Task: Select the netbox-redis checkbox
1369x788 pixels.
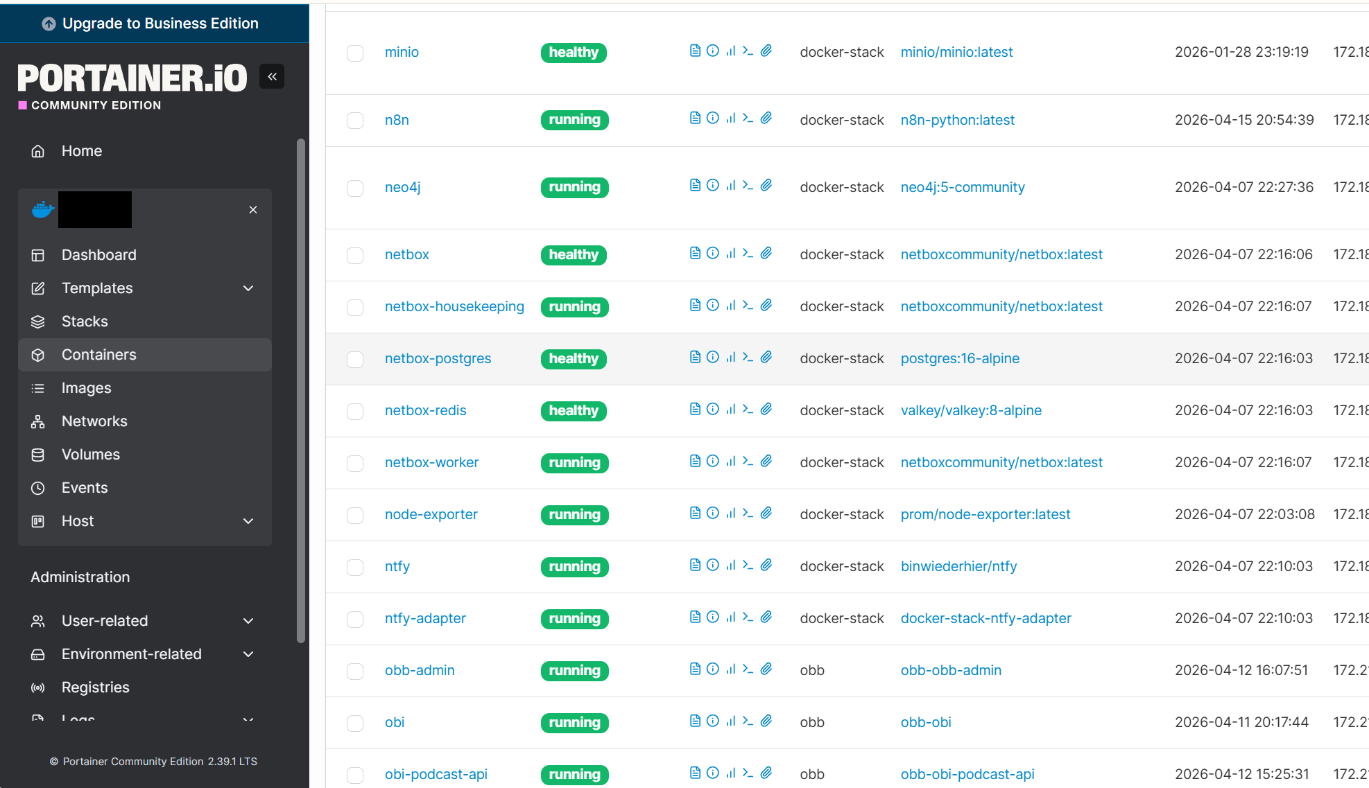Action: [355, 411]
